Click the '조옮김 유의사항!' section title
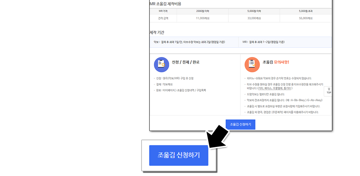The width and height of the screenshot is (360, 176). [276, 62]
